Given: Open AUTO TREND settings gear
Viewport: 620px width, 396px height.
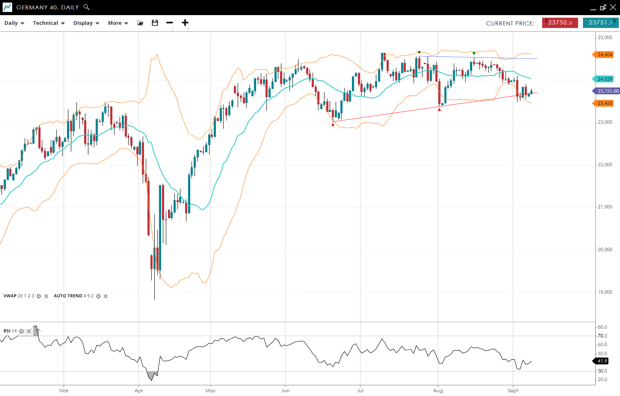Looking at the screenshot, I should [98, 296].
